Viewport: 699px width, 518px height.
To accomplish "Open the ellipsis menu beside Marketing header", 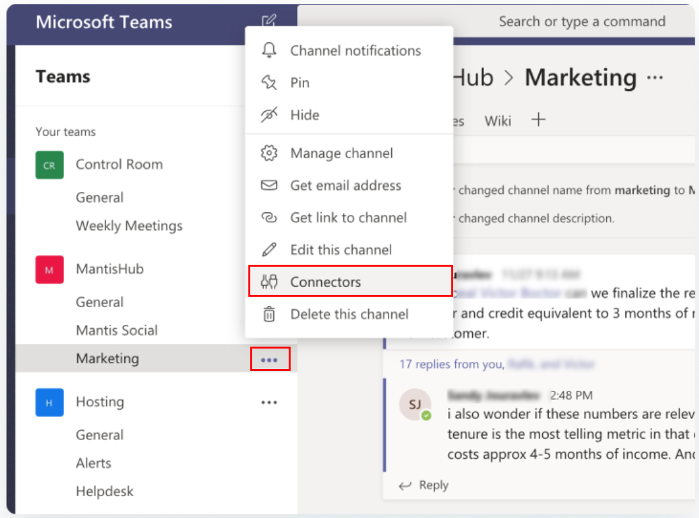I will click(x=655, y=77).
